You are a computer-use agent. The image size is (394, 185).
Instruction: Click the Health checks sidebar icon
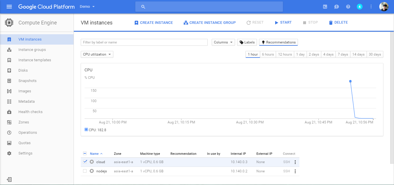(9, 112)
